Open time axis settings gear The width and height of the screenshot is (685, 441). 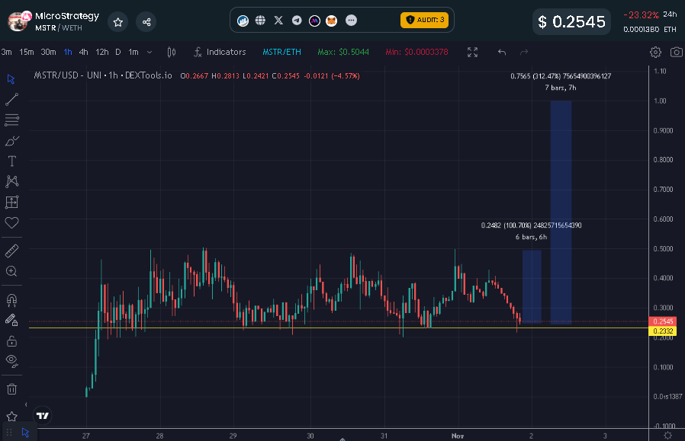tap(667, 436)
